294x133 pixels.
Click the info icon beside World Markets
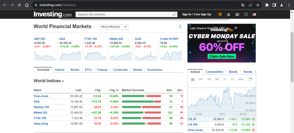pos(180,26)
